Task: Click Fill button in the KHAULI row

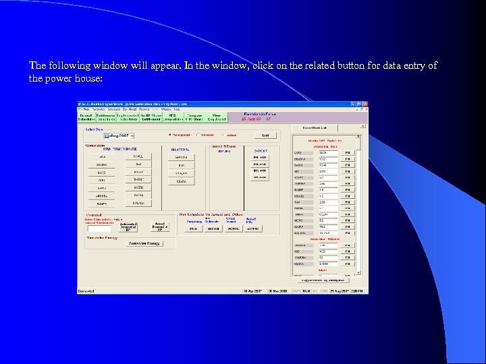Action: [x=348, y=196]
